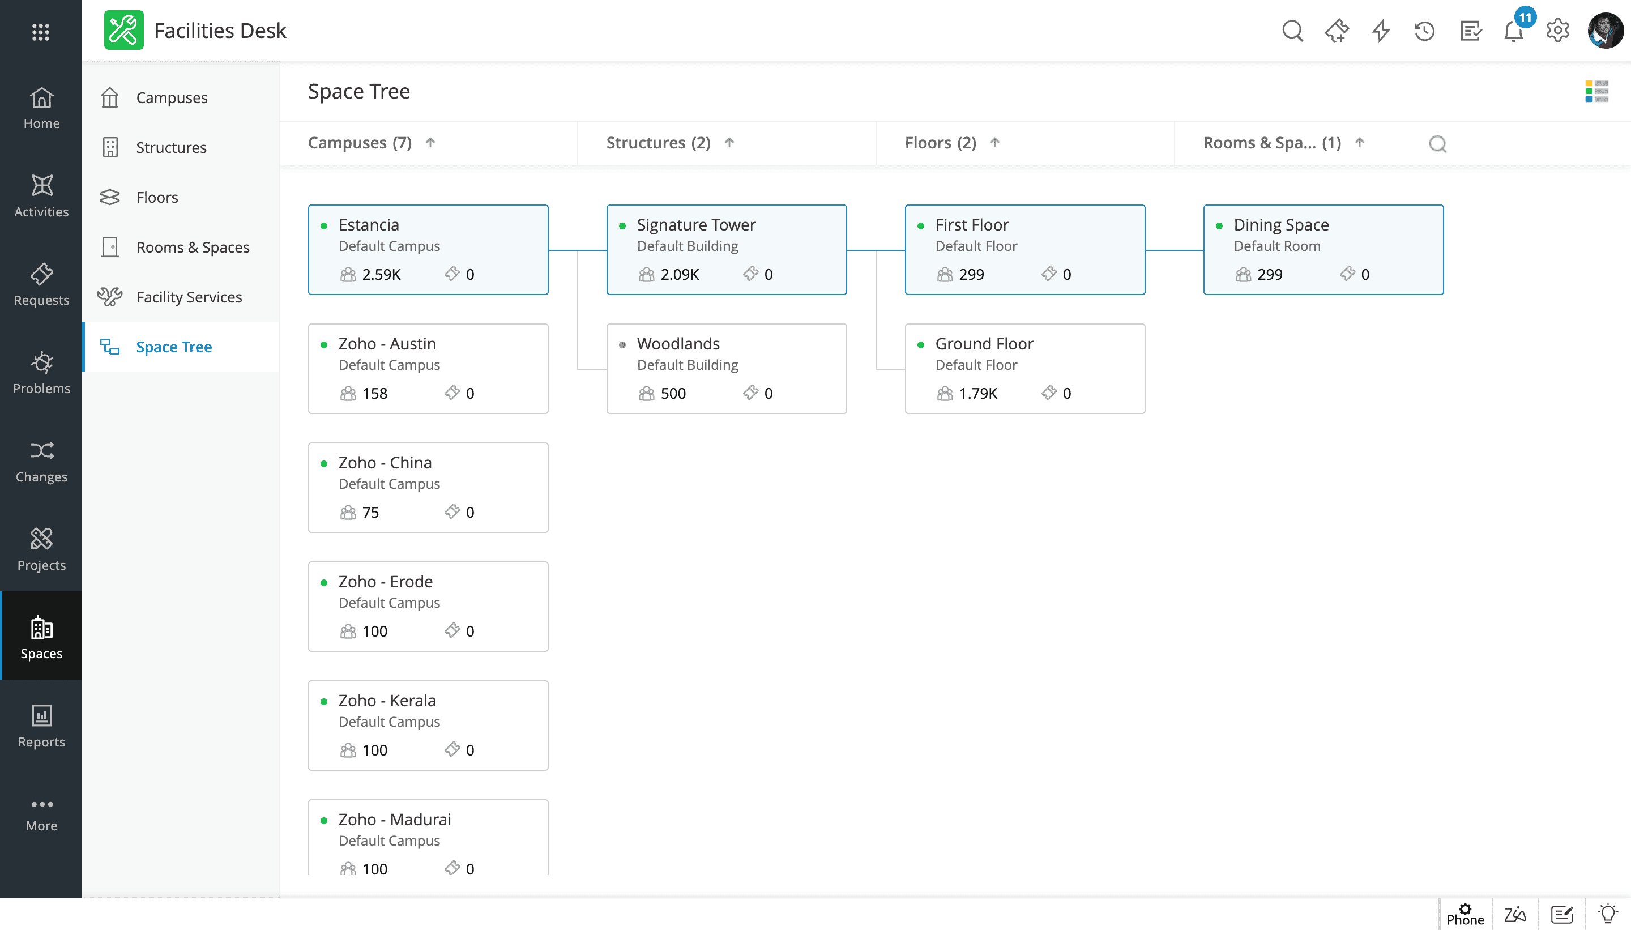Image resolution: width=1631 pixels, height=930 pixels.
Task: Sort Structures column with arrow
Action: click(729, 142)
